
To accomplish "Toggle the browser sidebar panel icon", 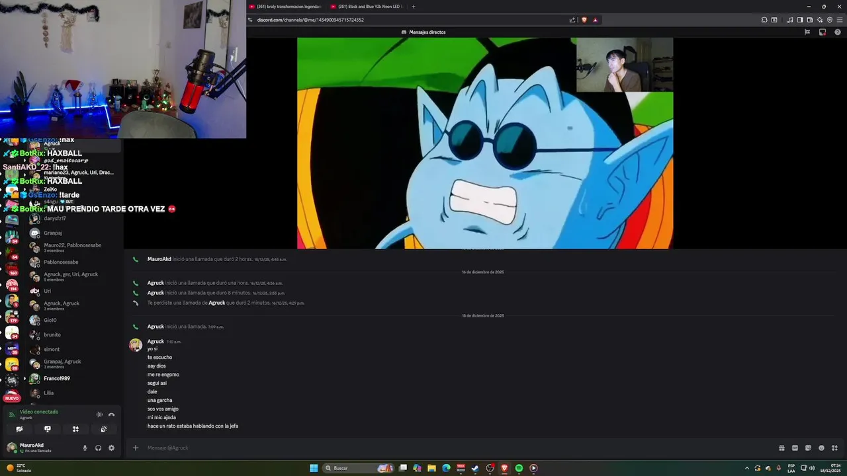I will (x=800, y=20).
